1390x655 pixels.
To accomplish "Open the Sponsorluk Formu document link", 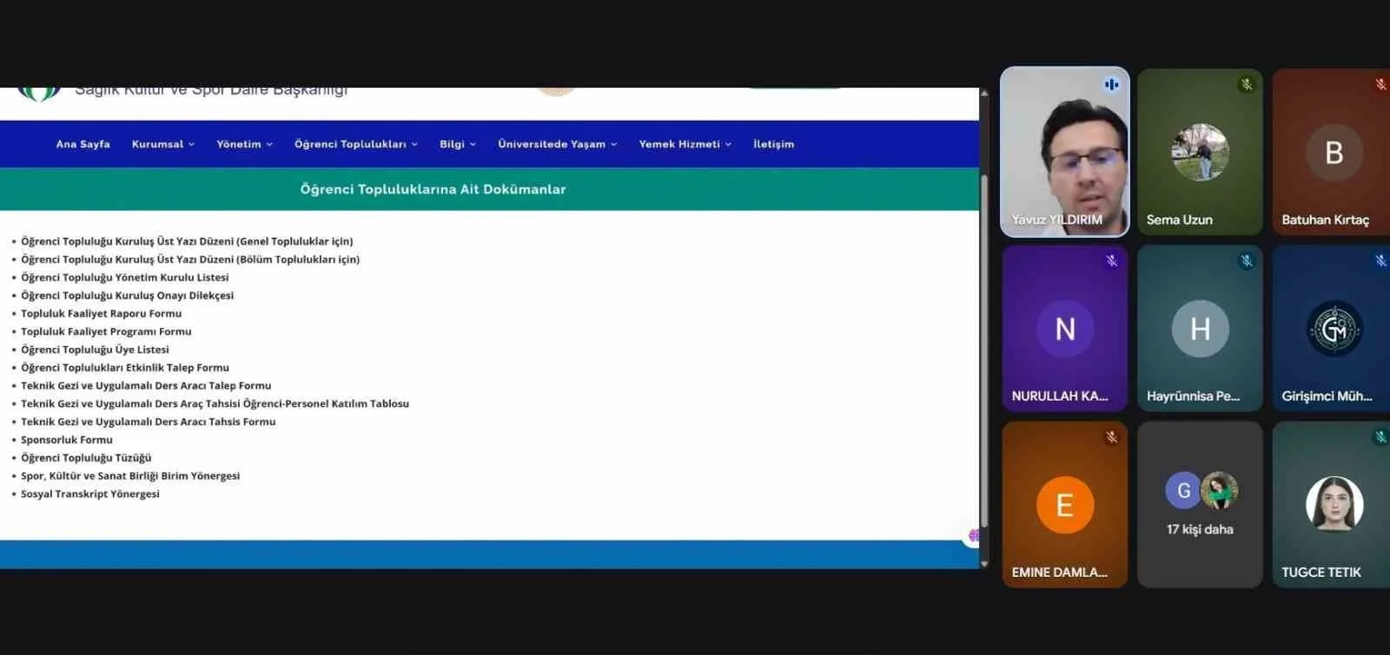I will click(67, 440).
